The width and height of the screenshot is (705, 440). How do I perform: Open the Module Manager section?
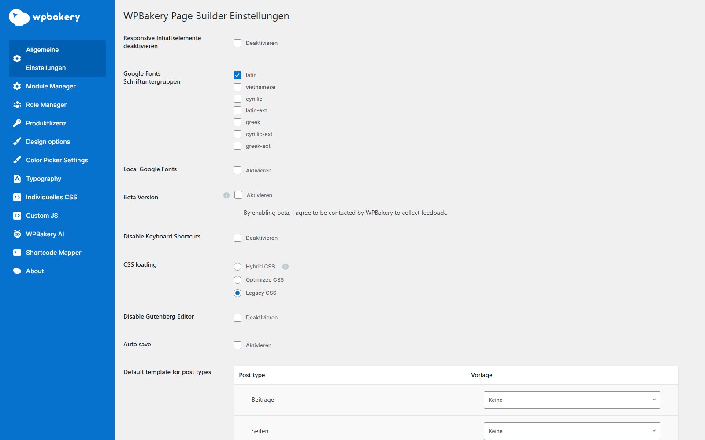point(57,86)
